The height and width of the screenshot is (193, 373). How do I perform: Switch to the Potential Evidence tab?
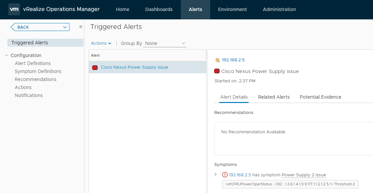point(320,97)
